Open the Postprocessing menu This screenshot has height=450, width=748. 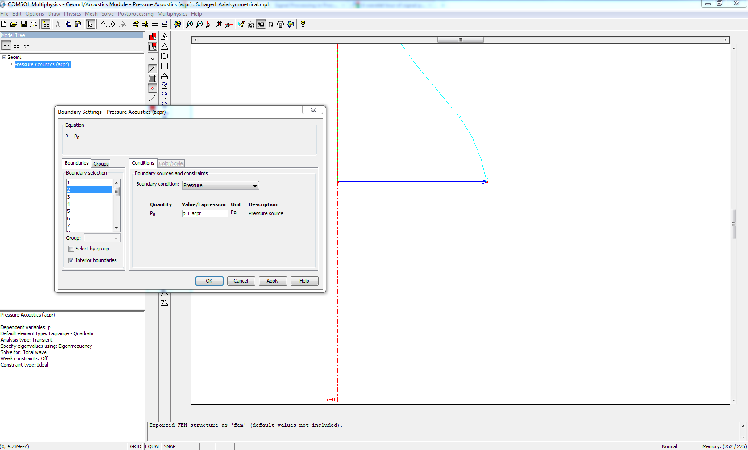point(135,14)
